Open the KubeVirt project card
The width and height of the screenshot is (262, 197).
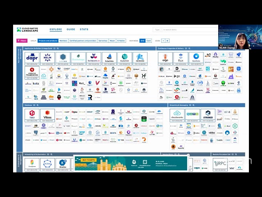[124, 59]
